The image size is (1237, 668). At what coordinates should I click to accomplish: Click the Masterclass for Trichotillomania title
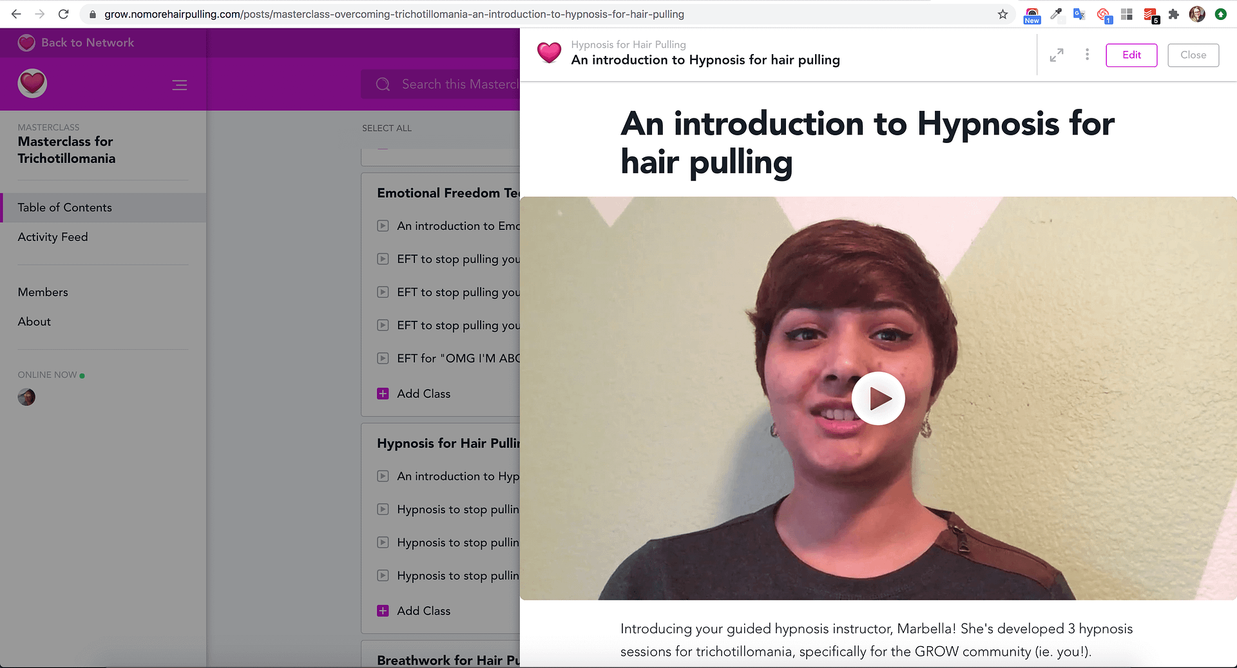coord(66,149)
